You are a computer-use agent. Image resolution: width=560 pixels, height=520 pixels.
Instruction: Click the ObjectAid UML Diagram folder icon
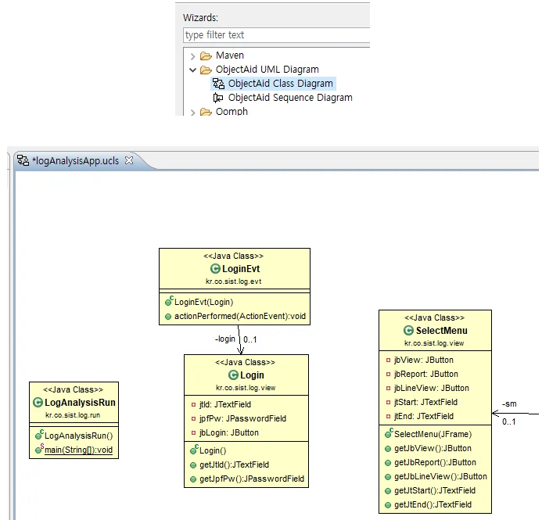point(206,70)
